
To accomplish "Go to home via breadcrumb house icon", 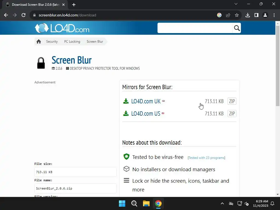I will [x=39, y=42].
